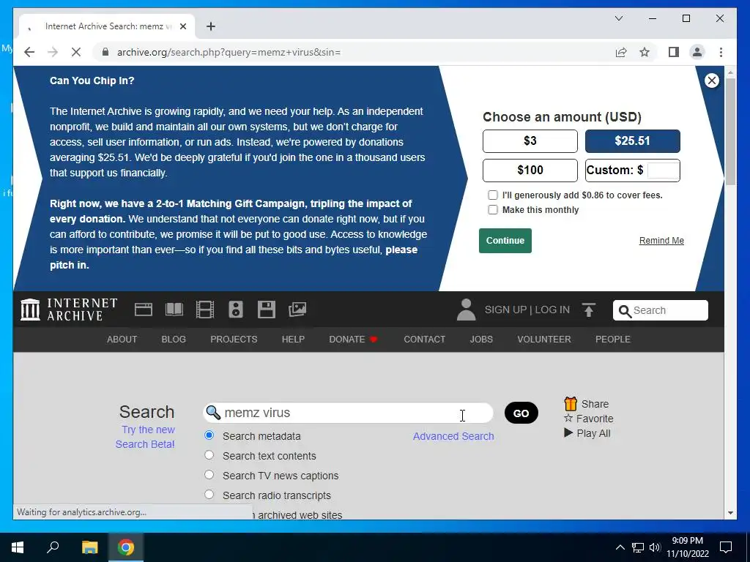Click the browser back arrow
Image resolution: width=750 pixels, height=562 pixels.
point(29,52)
